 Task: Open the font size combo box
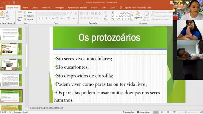(x=61, y=14)
